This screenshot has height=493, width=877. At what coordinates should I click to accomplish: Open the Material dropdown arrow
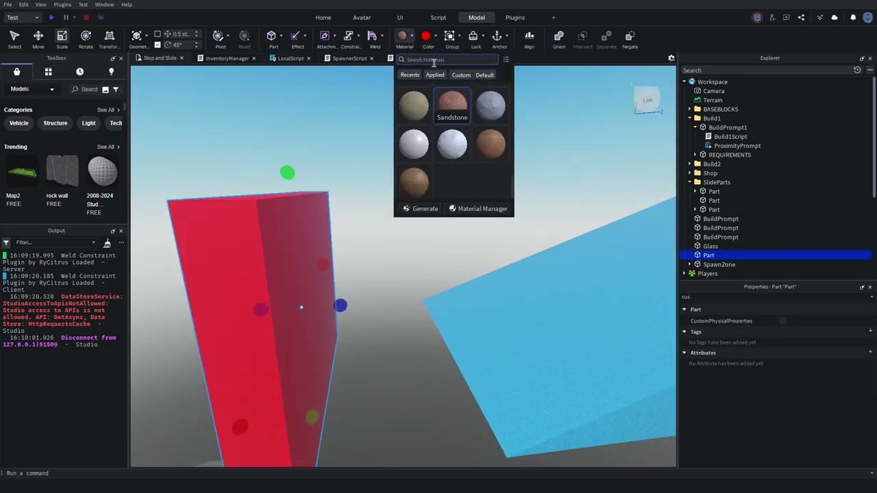[x=412, y=36]
